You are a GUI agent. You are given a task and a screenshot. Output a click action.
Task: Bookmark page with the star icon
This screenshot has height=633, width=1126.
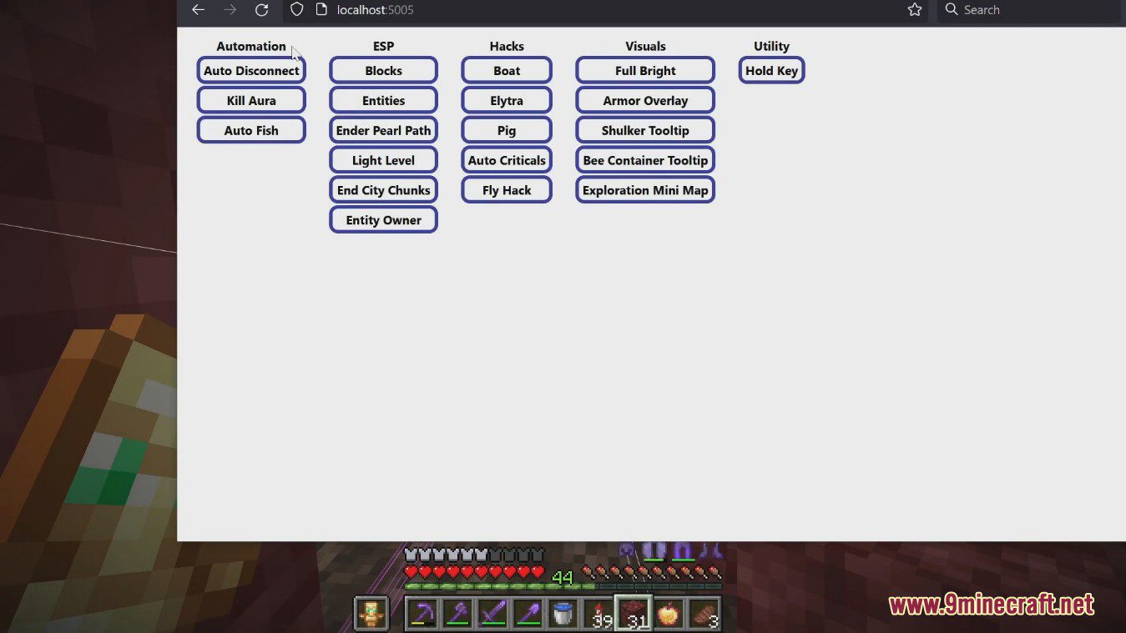click(x=915, y=10)
